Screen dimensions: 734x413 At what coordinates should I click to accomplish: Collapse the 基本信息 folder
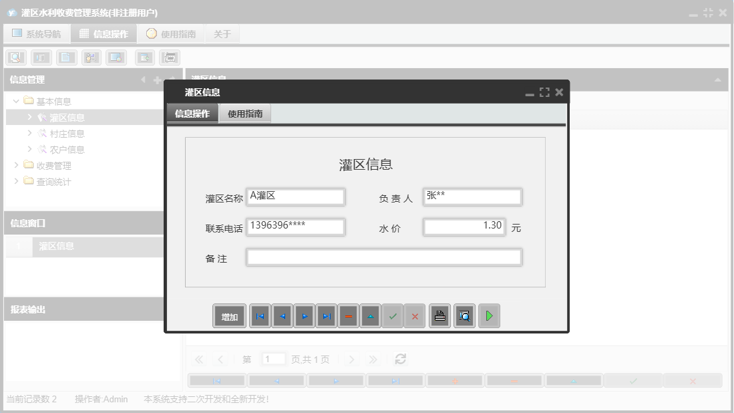[15, 101]
